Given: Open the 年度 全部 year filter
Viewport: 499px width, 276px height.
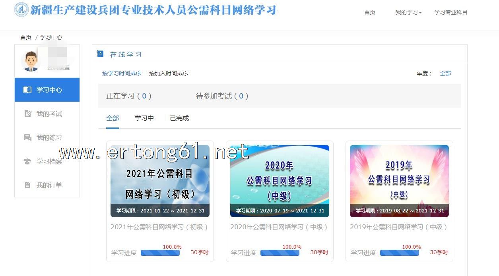Looking at the screenshot, I should point(445,73).
